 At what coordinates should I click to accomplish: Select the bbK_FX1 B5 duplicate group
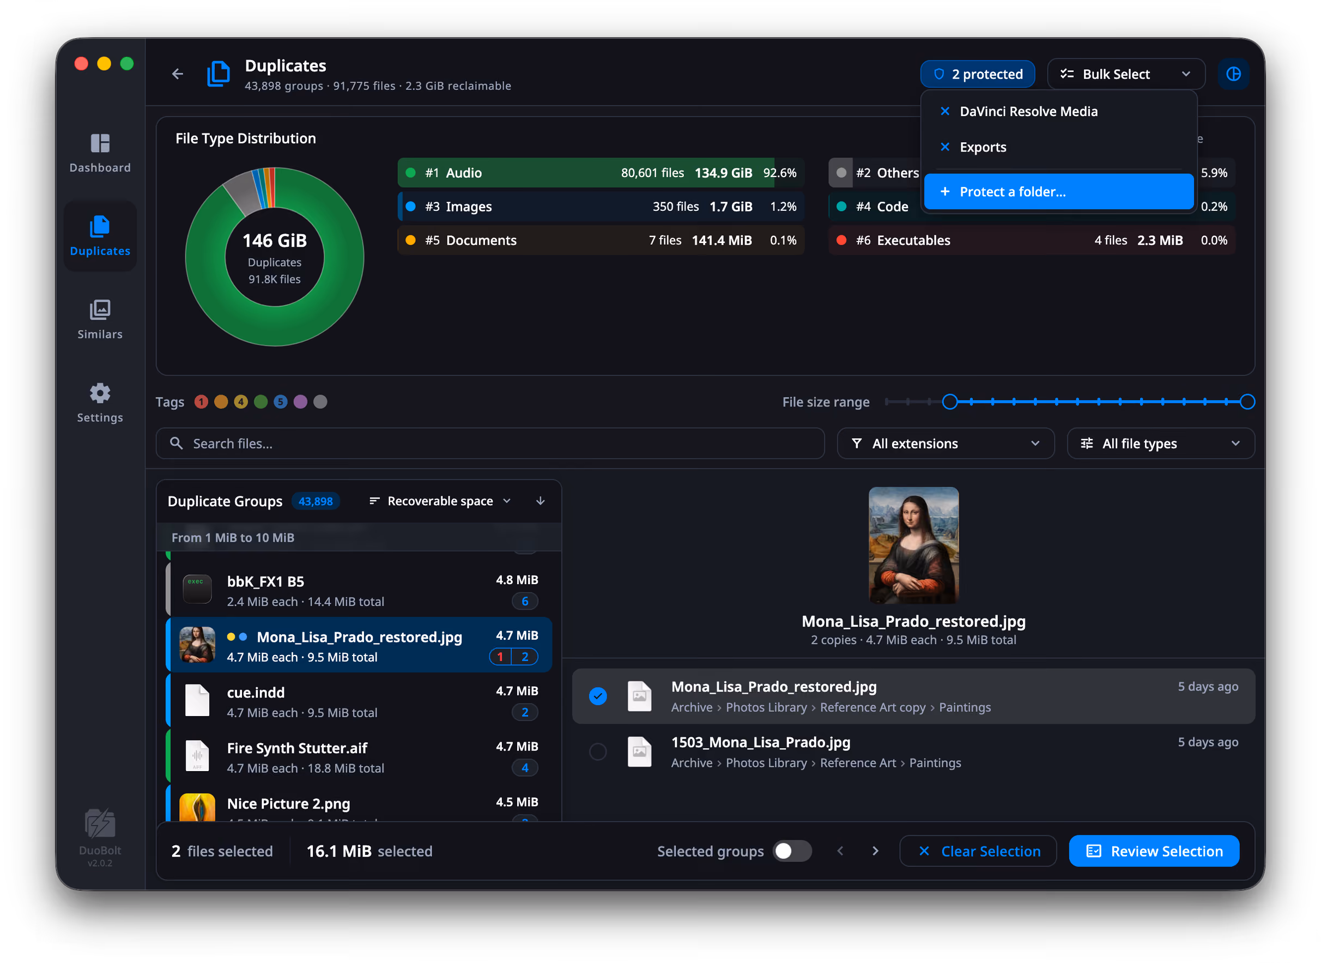click(359, 590)
